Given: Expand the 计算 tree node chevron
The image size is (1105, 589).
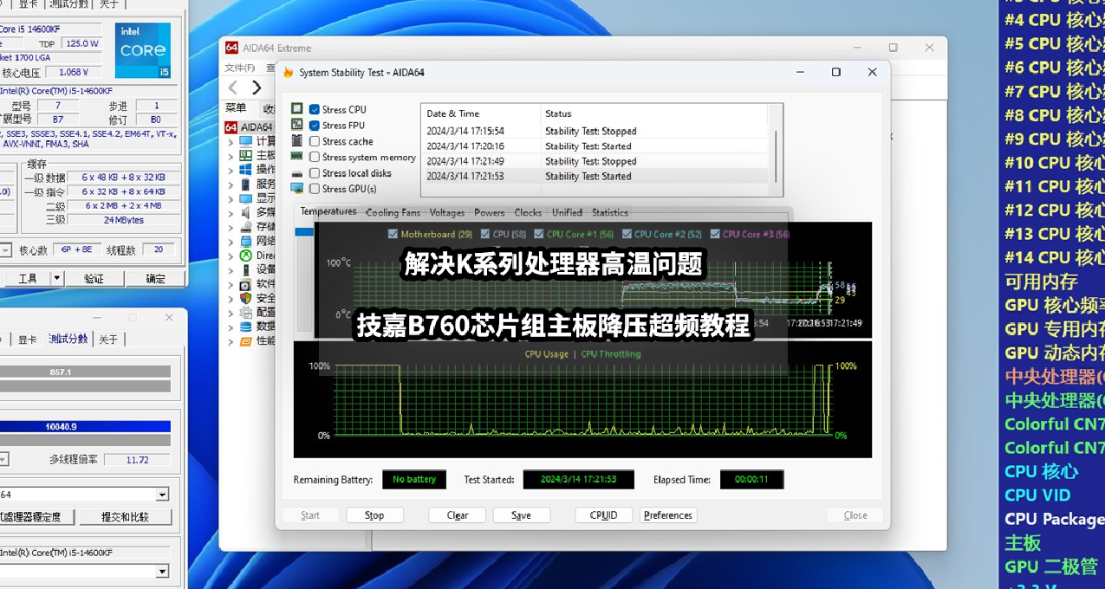Looking at the screenshot, I should point(231,142).
